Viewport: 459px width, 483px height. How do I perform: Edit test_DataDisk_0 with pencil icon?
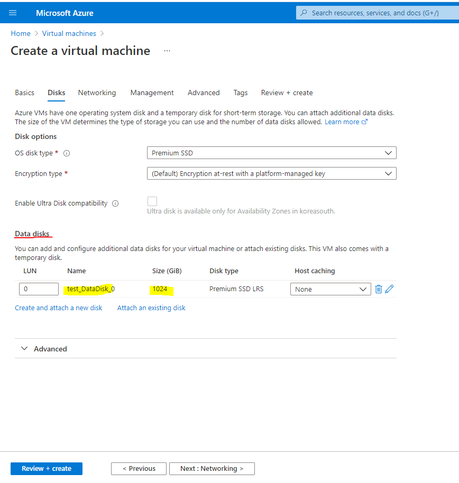click(389, 289)
